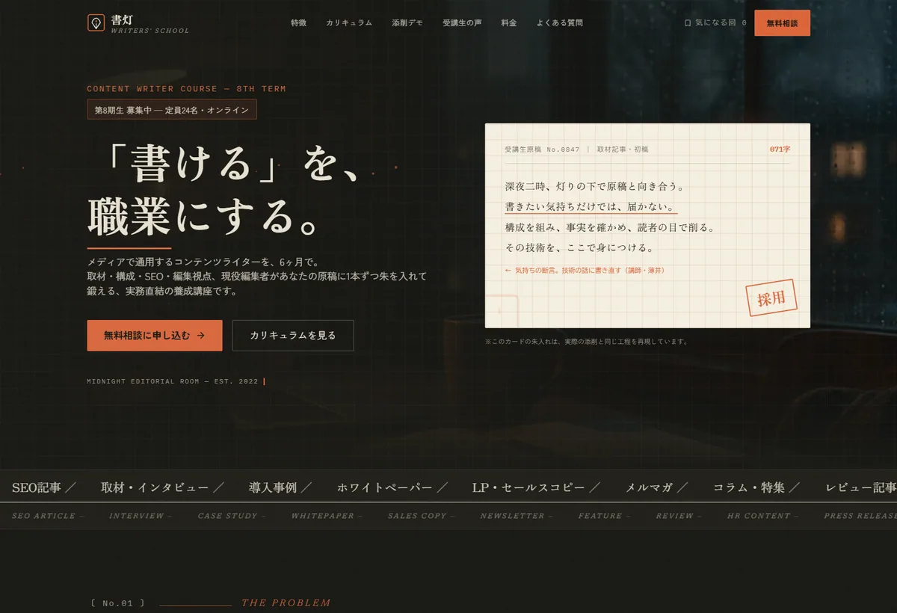Click the line その技術を、ここで身につける。
This screenshot has width=897, height=613.
580,247
